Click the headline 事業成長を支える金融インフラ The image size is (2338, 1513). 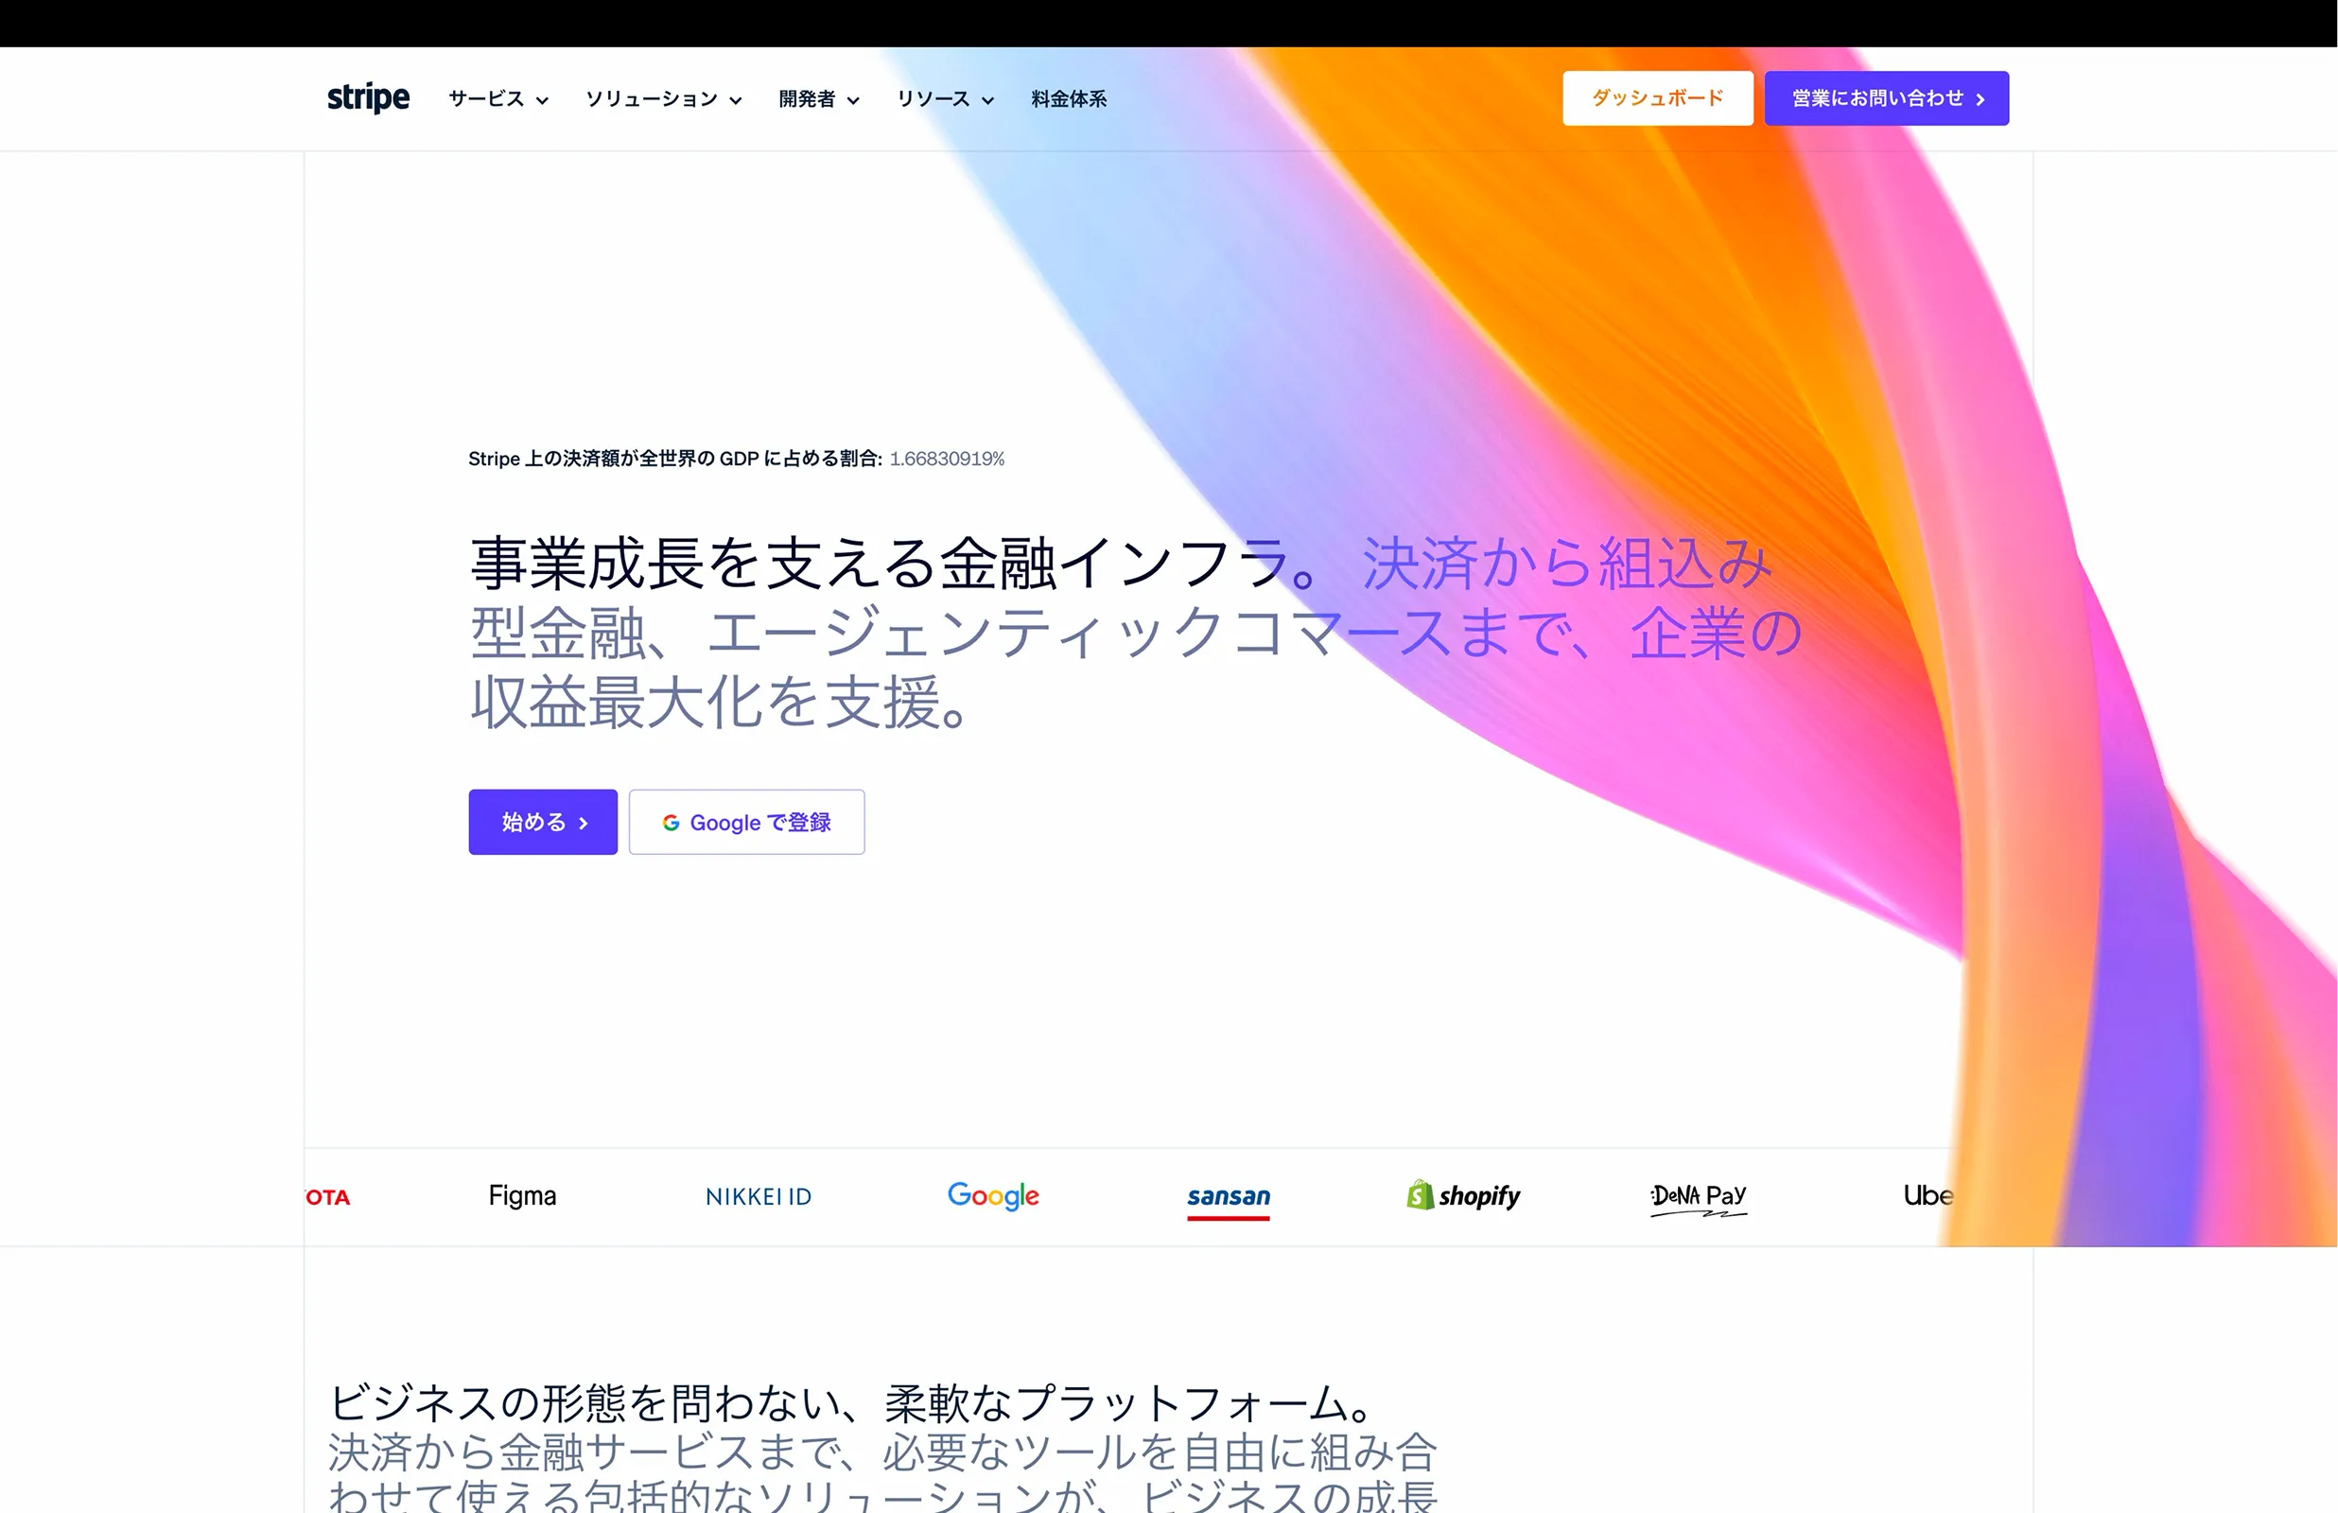pos(894,563)
